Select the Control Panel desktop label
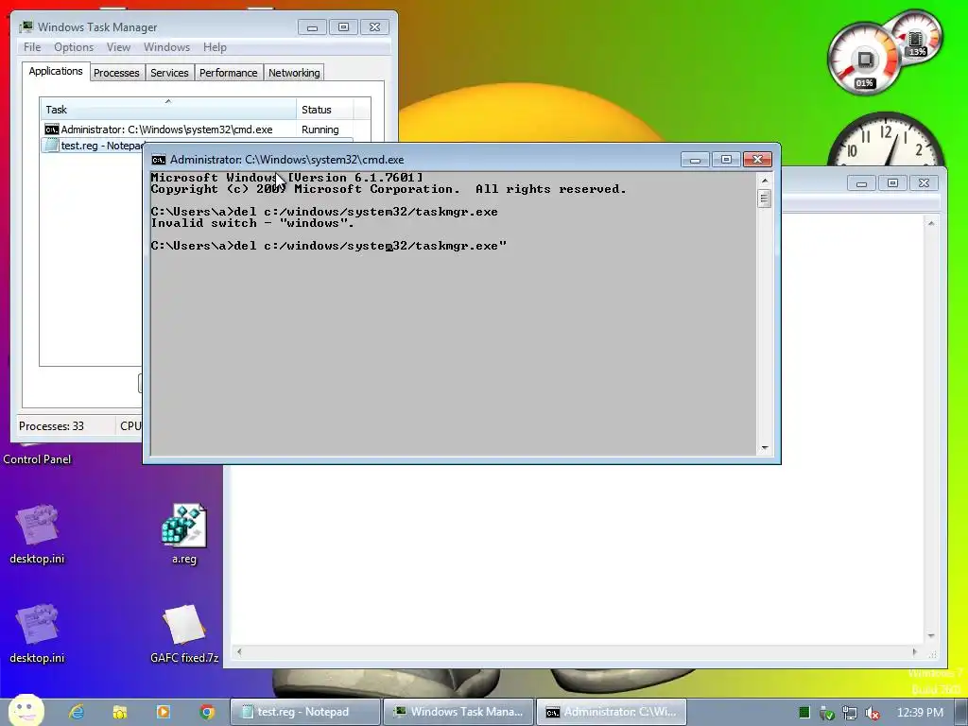Viewport: 968px width, 726px height. [37, 459]
